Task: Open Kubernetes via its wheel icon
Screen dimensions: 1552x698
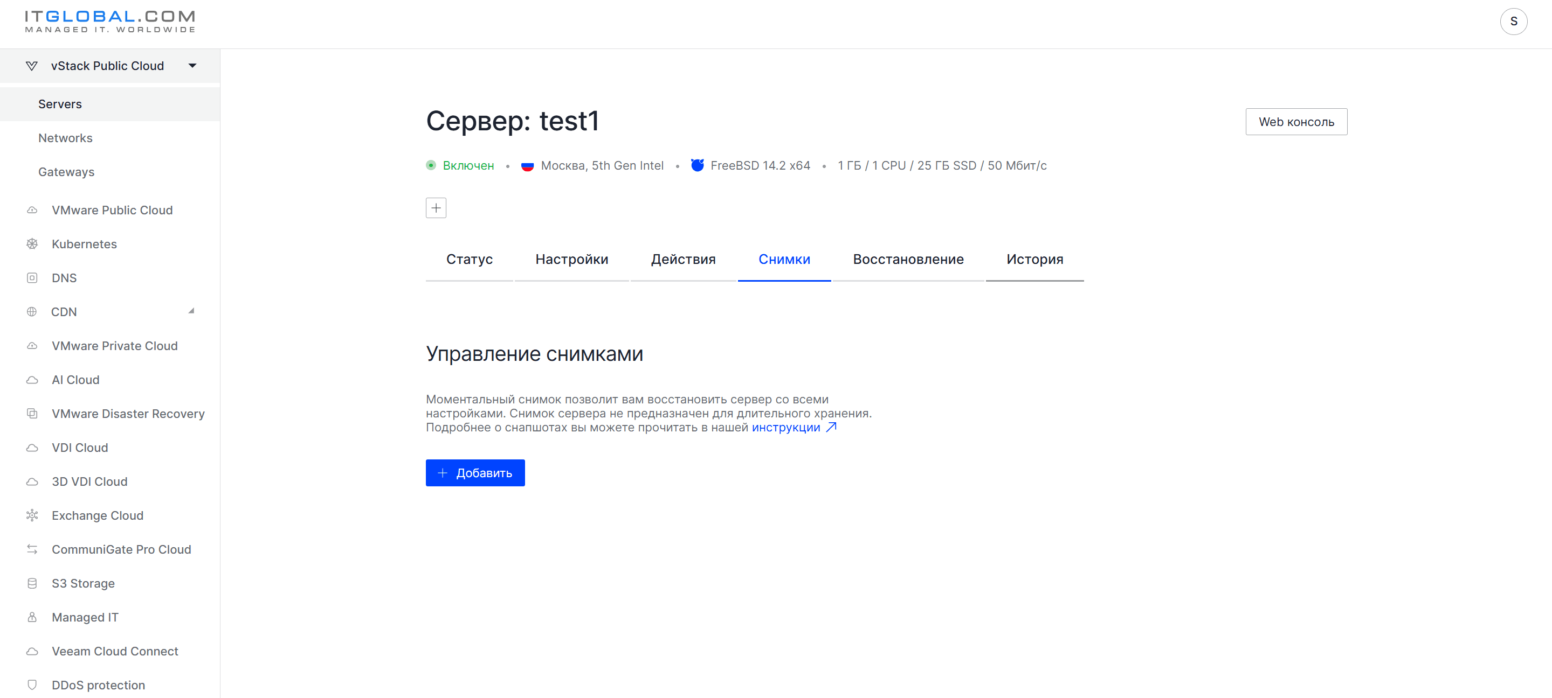Action: [32, 243]
